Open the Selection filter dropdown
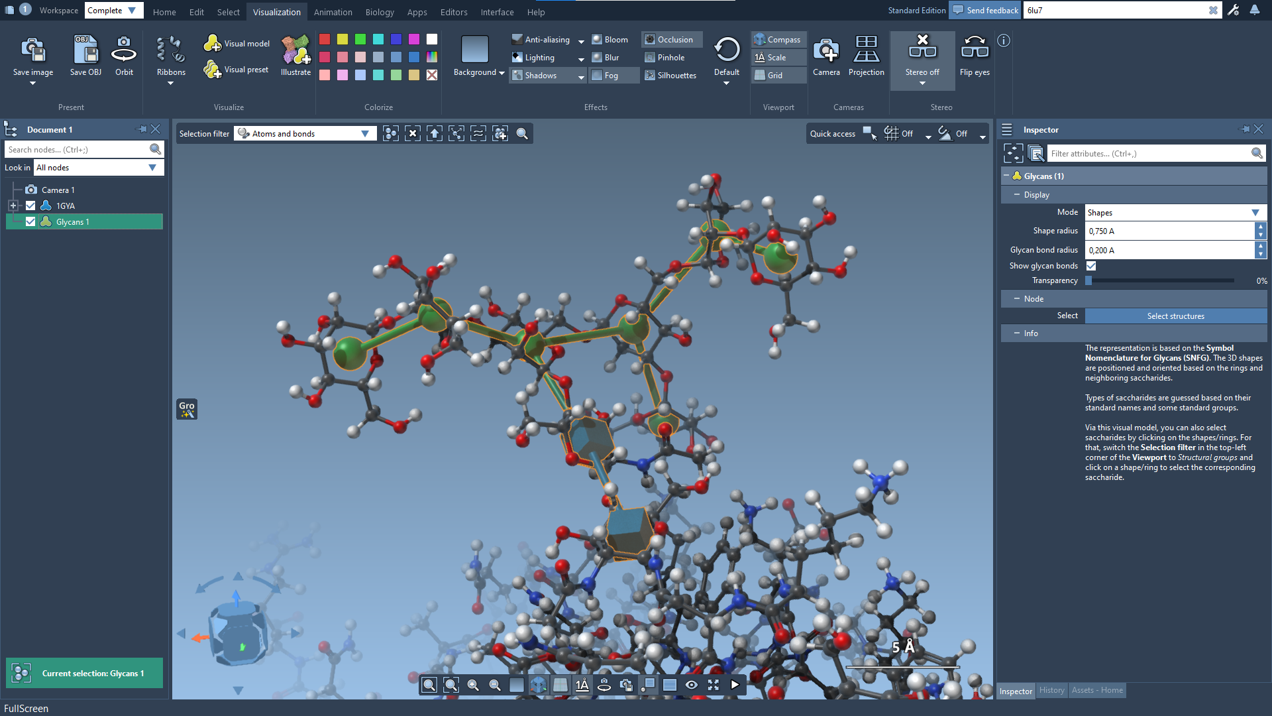Screen dimensions: 1272x716 pos(305,134)
